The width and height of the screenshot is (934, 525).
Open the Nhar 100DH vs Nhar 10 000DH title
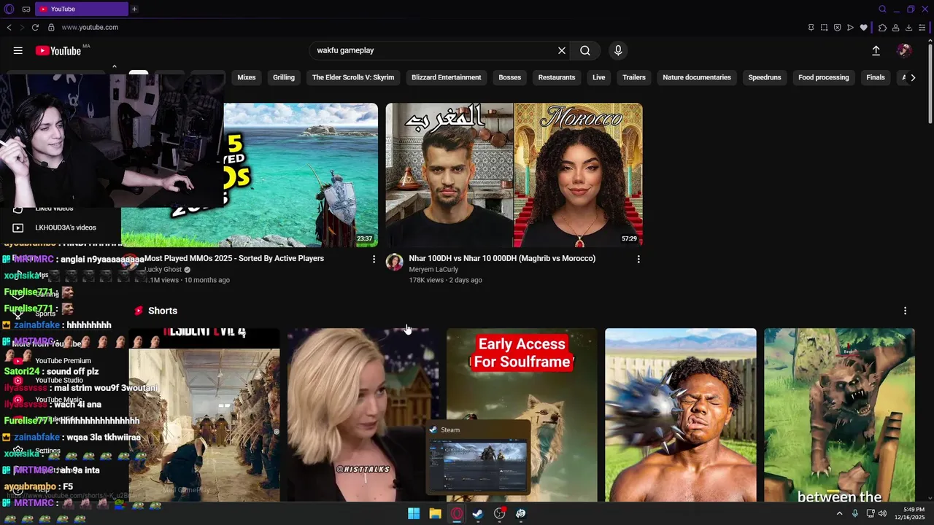pos(502,258)
